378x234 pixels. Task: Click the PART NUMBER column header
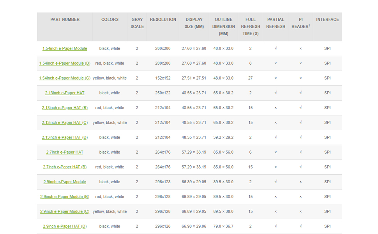tap(65, 19)
